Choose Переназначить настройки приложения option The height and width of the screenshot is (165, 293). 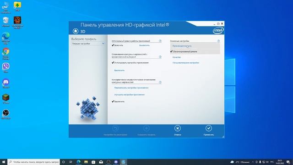131,88
